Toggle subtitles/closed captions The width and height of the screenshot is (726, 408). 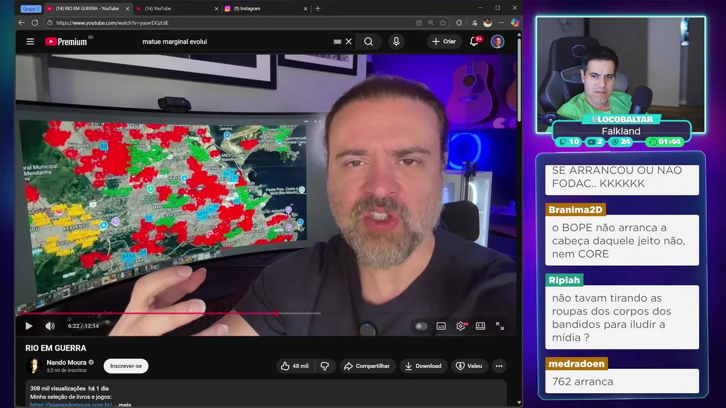point(441,326)
